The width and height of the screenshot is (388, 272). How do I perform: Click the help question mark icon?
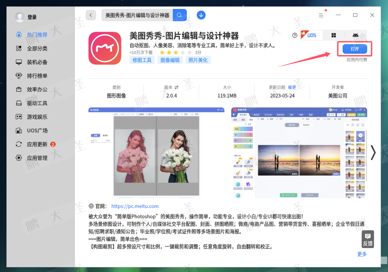[295, 35]
